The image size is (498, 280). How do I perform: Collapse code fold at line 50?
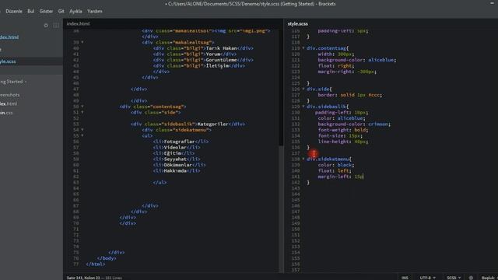[x=82, y=107]
